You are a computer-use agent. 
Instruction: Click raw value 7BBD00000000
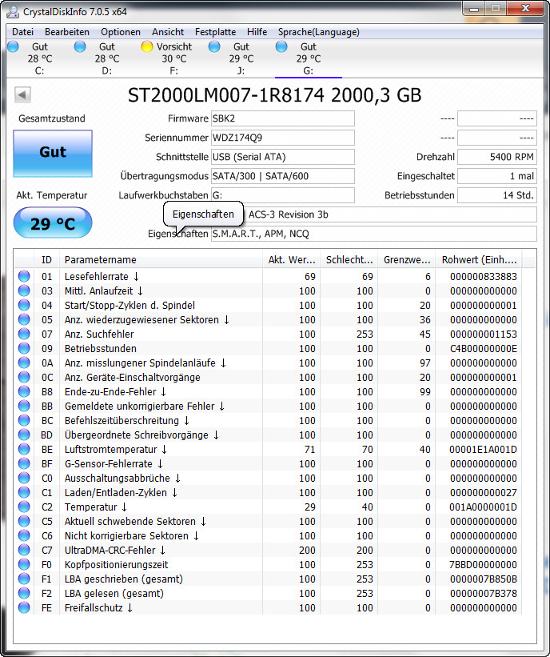coord(483,565)
